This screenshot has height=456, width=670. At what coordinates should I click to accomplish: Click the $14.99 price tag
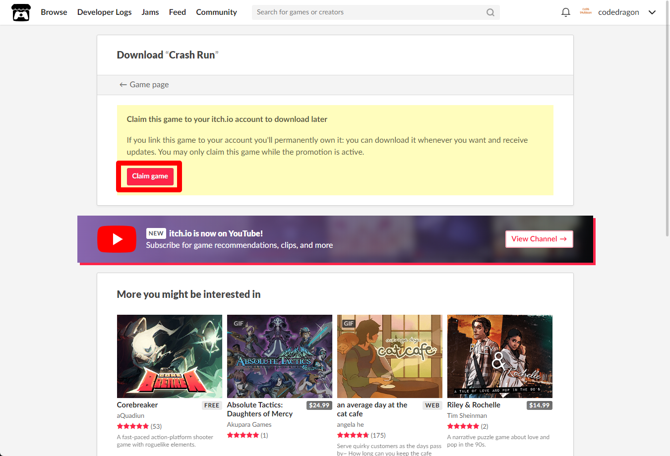coord(540,405)
